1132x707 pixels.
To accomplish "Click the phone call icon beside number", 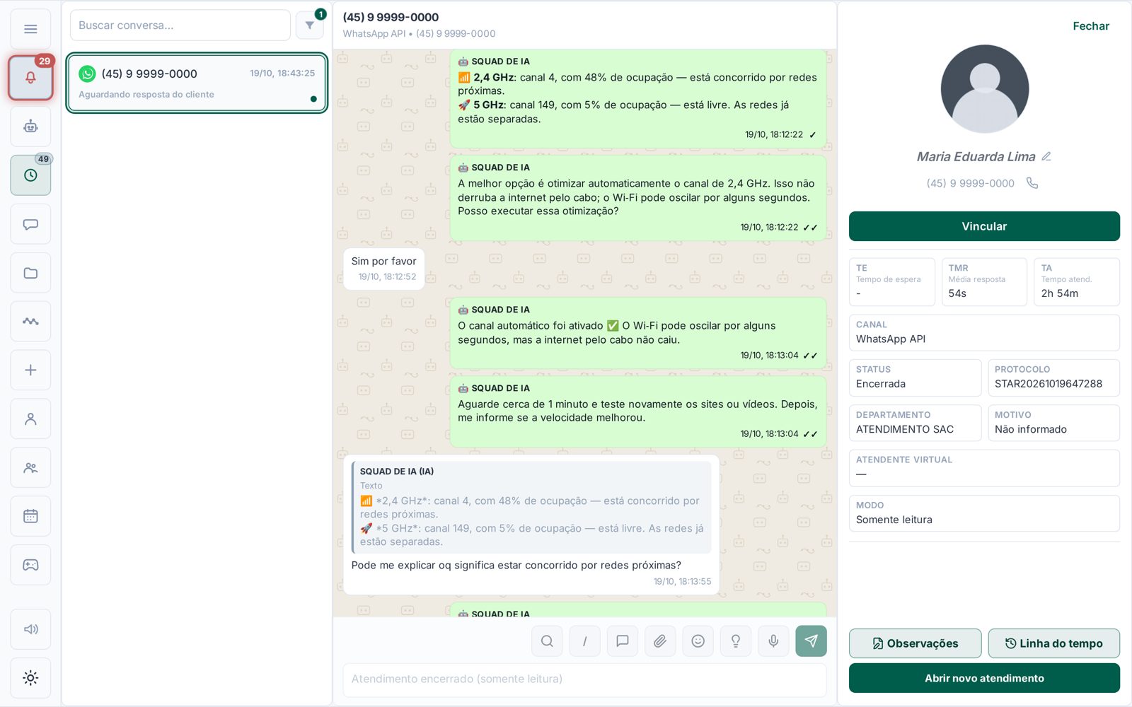I will coord(1032,183).
